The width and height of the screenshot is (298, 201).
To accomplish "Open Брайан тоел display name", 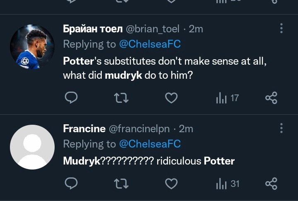I will 92,29.
